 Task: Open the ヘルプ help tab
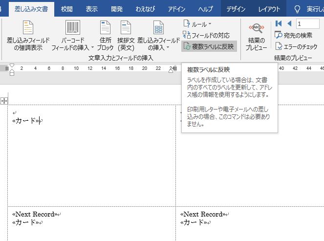click(x=205, y=9)
